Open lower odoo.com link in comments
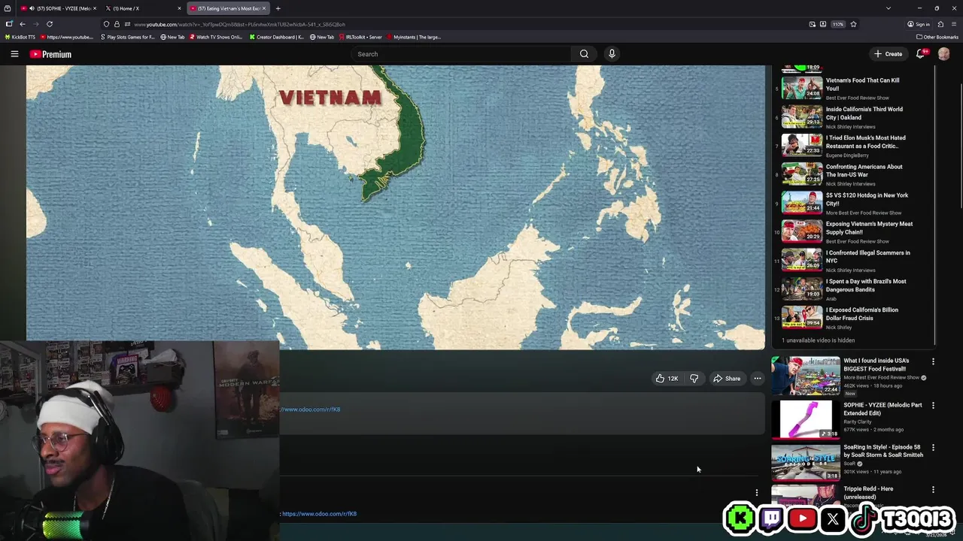Screen dimensions: 963x541 (x=319, y=514)
